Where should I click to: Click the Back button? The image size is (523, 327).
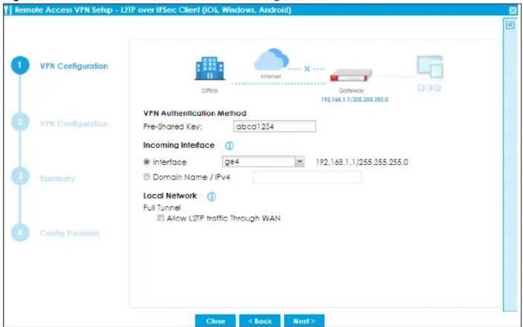pos(259,321)
